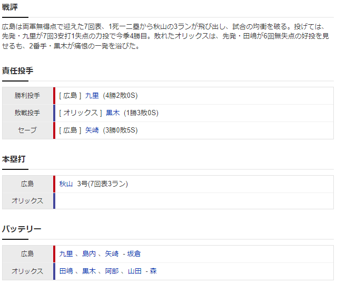The image size is (337, 284).
Task: Click the (3勝0敗5S) record text
Action: (x=120, y=130)
